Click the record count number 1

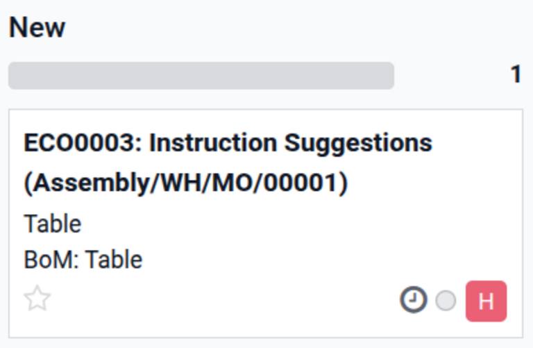(x=516, y=74)
